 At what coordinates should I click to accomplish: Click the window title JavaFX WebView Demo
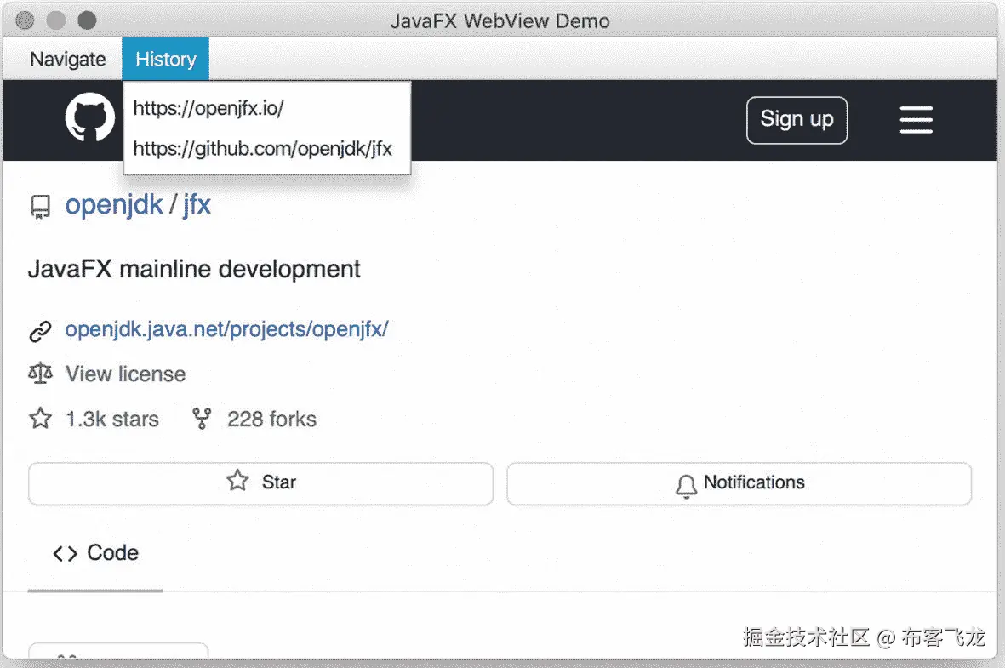(x=500, y=21)
